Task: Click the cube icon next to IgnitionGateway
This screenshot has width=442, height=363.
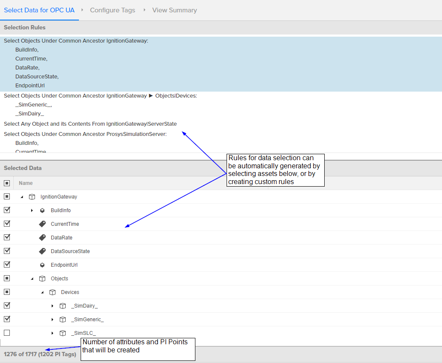Action: click(x=32, y=197)
